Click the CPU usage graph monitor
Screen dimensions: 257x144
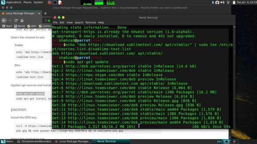point(86,2)
